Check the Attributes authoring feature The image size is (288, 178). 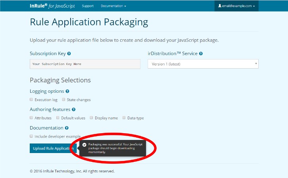click(31, 118)
